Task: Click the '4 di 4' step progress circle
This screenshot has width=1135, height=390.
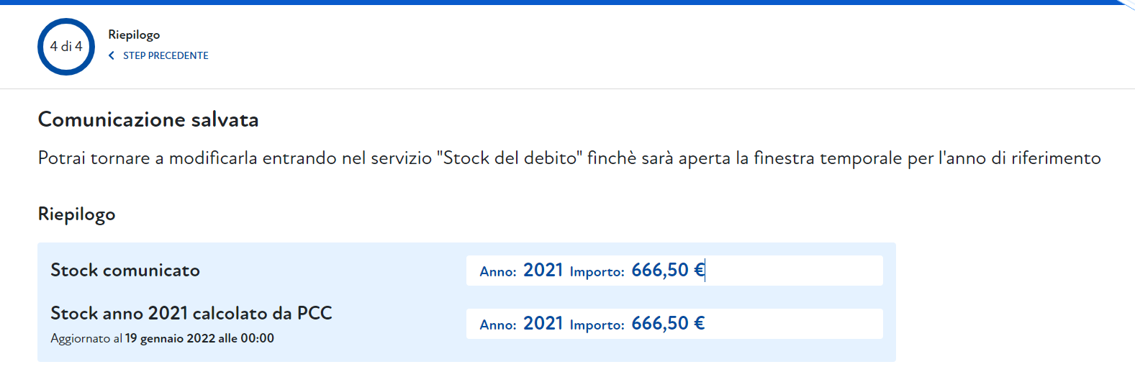Action: (66, 47)
